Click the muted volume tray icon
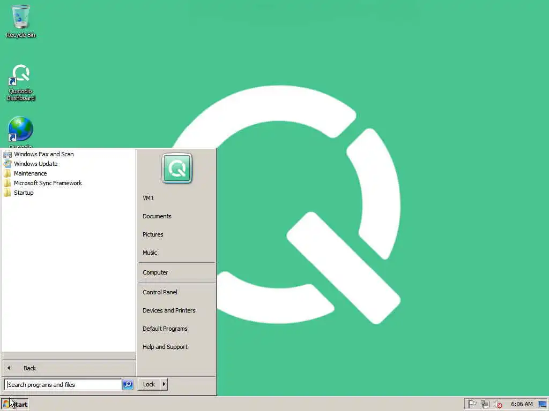549x411 pixels. click(x=498, y=404)
